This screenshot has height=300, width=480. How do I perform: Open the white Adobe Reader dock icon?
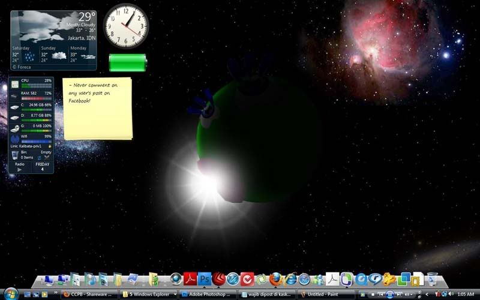click(x=332, y=279)
